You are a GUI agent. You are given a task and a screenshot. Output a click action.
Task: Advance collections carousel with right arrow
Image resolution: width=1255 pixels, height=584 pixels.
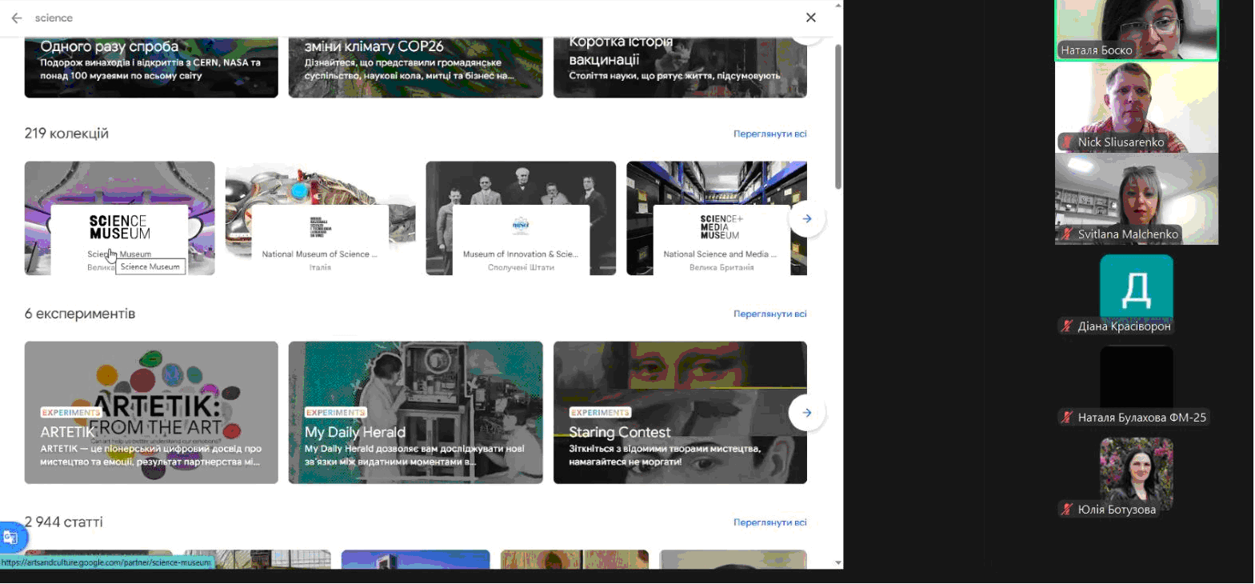tap(806, 218)
